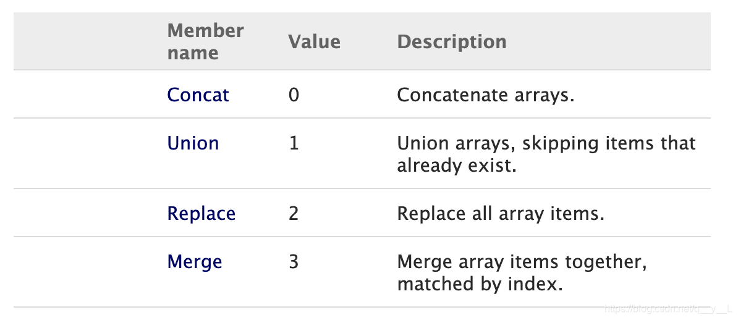738x320 pixels.
Task: Select the value 2 in the Replace row
Action: coord(294,213)
